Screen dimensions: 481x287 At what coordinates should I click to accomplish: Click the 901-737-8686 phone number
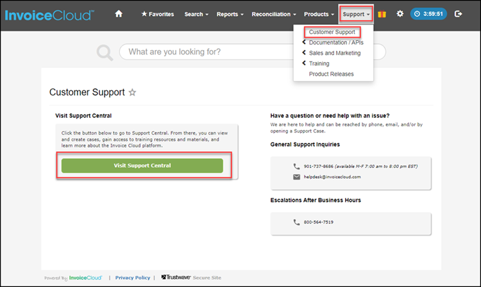(318, 167)
